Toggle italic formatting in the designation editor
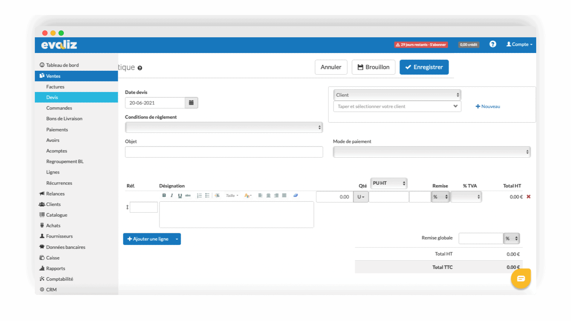571x321 pixels. 172,196
